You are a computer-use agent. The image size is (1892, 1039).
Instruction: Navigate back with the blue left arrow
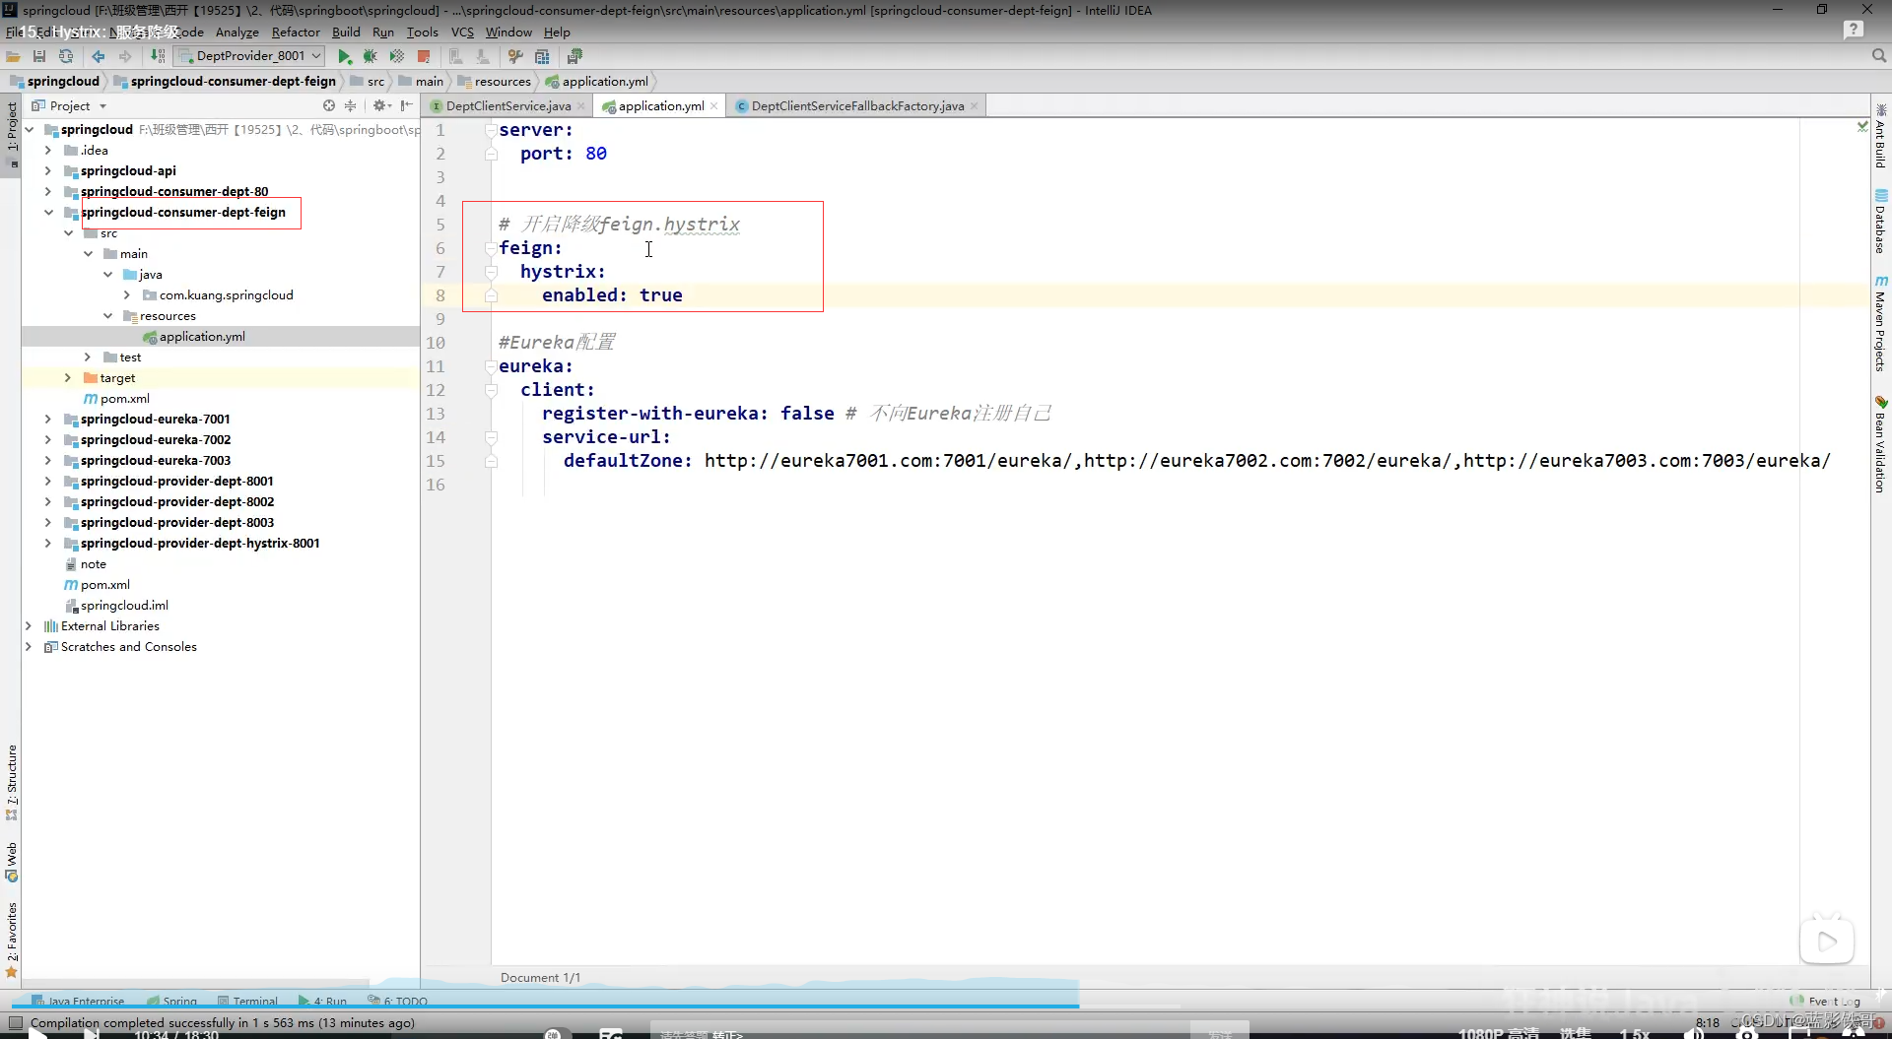point(98,56)
